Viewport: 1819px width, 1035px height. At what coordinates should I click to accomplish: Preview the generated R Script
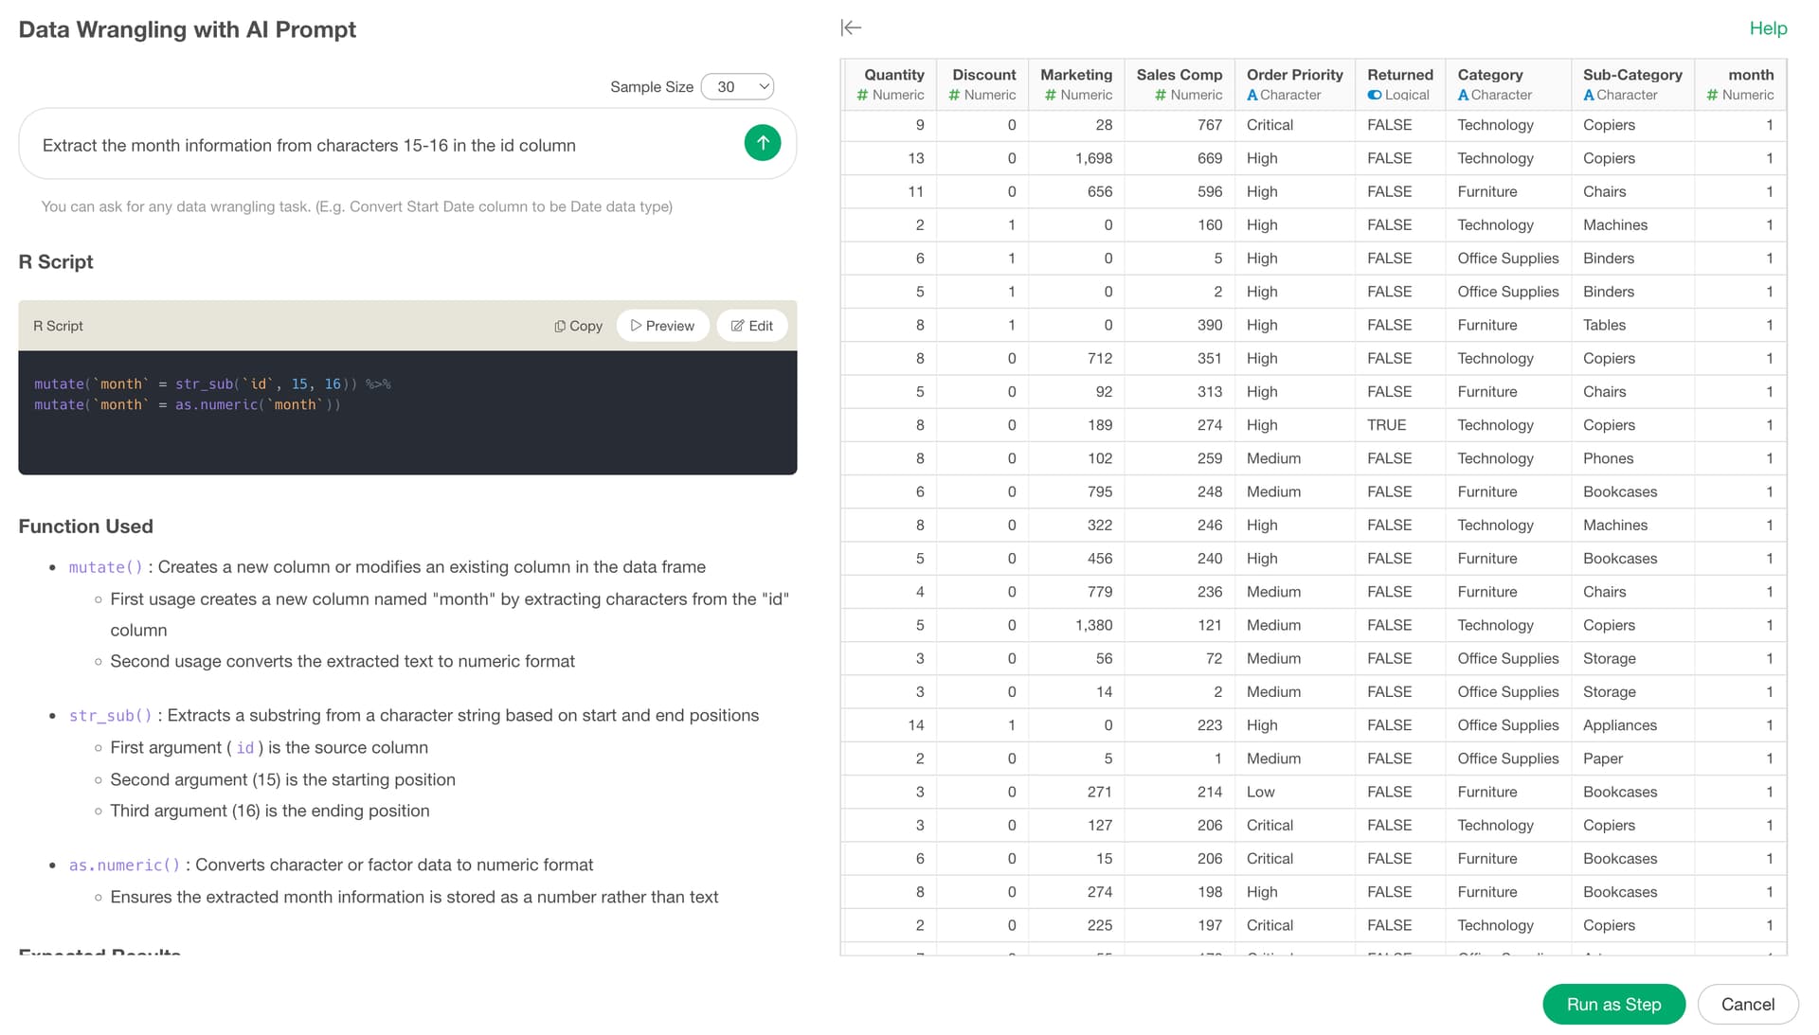tap(662, 326)
